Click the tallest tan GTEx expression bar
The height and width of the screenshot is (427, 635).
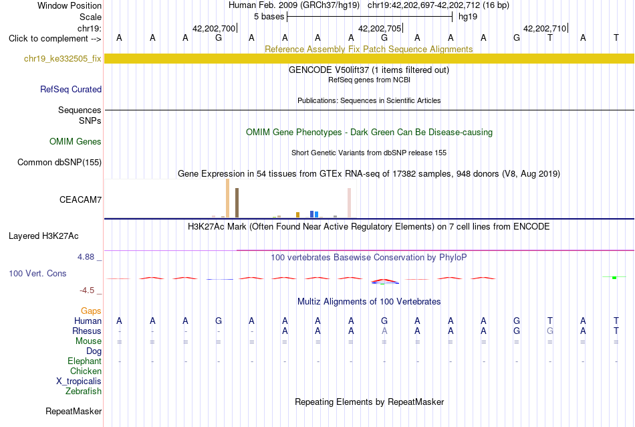coord(227,198)
